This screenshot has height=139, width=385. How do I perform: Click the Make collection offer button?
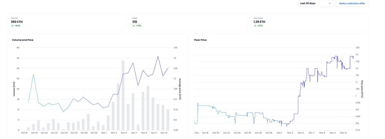(x=352, y=3)
